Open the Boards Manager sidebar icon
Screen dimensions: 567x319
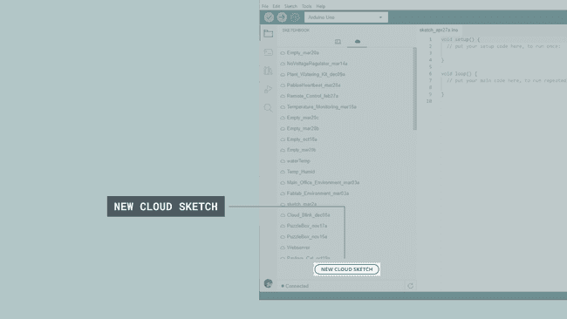(x=269, y=52)
